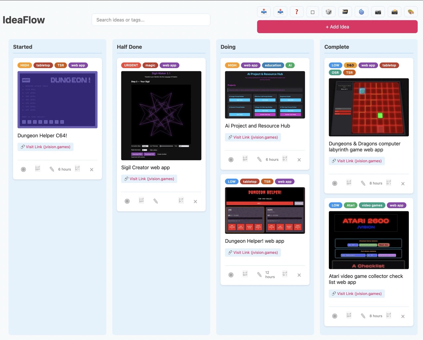Click the Complete column header
The height and width of the screenshot is (340, 423).
point(337,47)
